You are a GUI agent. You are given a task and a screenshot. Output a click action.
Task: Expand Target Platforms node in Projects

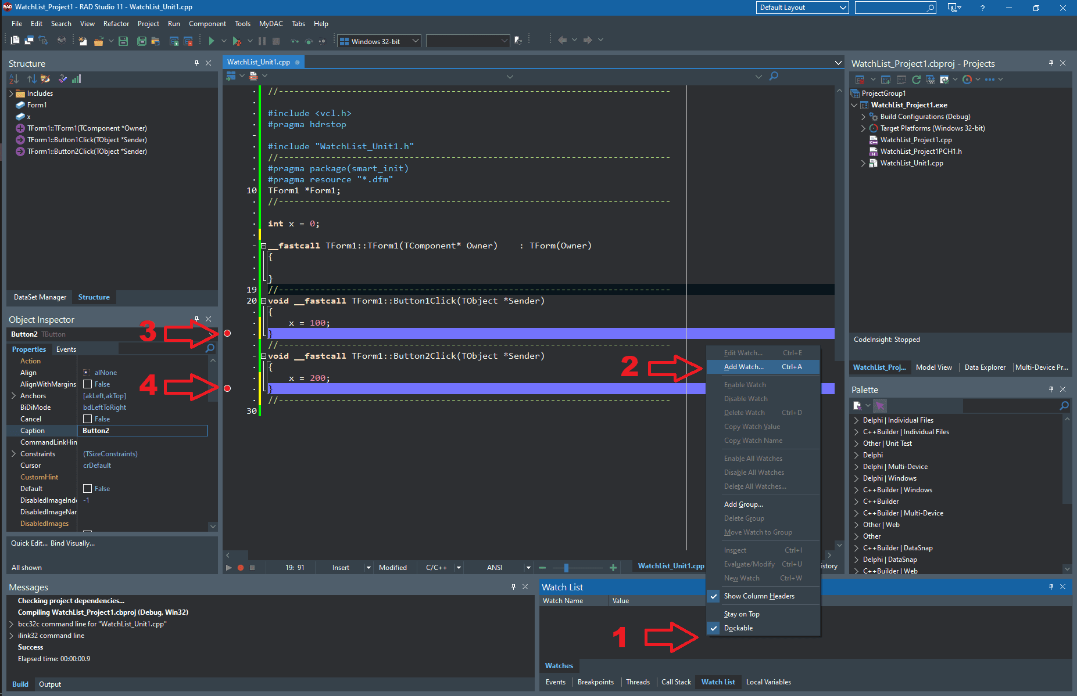coord(863,128)
